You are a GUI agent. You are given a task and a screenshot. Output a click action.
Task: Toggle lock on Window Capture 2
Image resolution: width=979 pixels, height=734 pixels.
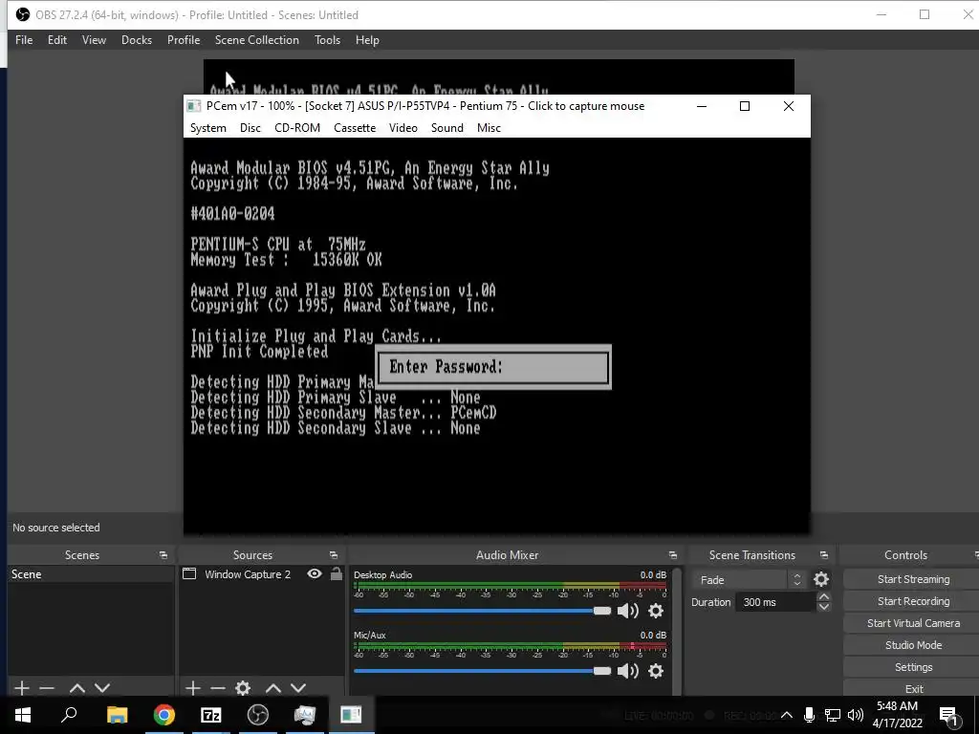point(336,573)
